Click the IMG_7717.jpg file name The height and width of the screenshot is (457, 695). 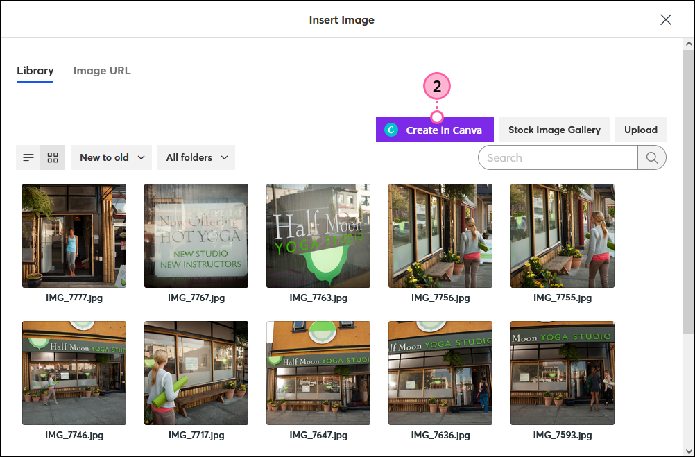pos(196,435)
